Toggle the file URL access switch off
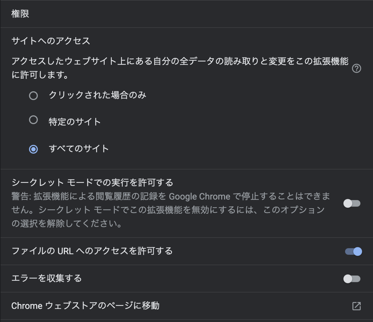Image resolution: width=373 pixels, height=322 pixels. click(353, 252)
